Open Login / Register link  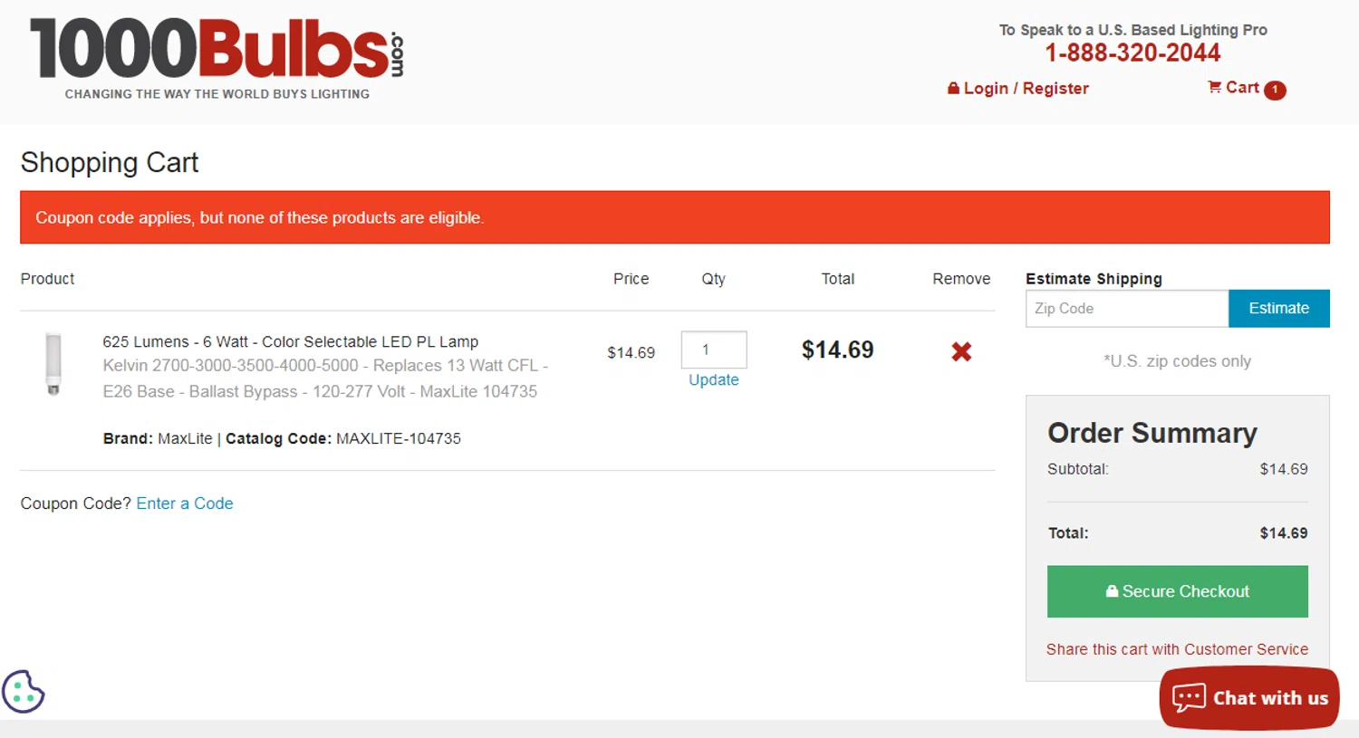[1026, 89]
